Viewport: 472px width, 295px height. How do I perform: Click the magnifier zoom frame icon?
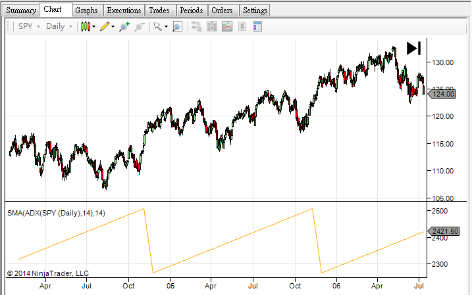click(178, 26)
